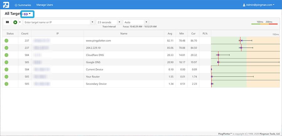282x136 pixels.
Task: Click status indicator for Your Router
Action: pos(7,77)
